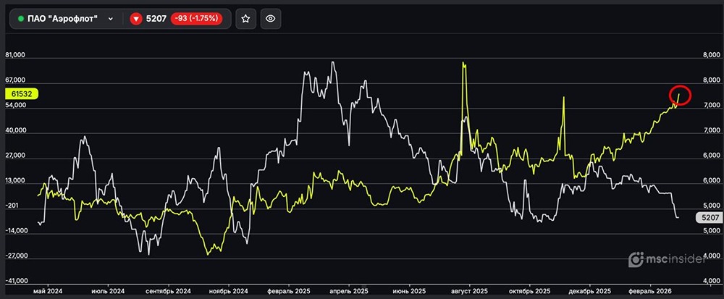This screenshot has width=724, height=299.
Task: Select the апрель 2025 date label
Action: point(349,292)
